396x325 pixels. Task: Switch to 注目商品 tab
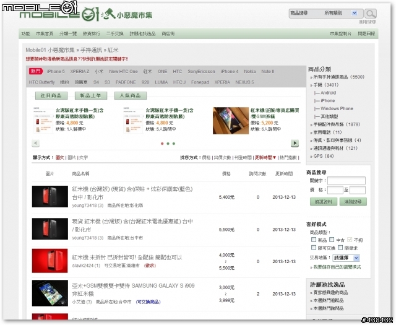click(x=51, y=95)
